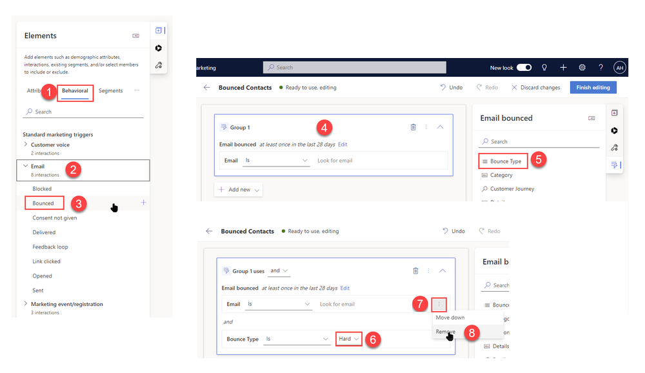Click the delete trash icon on Group 1

pyautogui.click(x=413, y=127)
